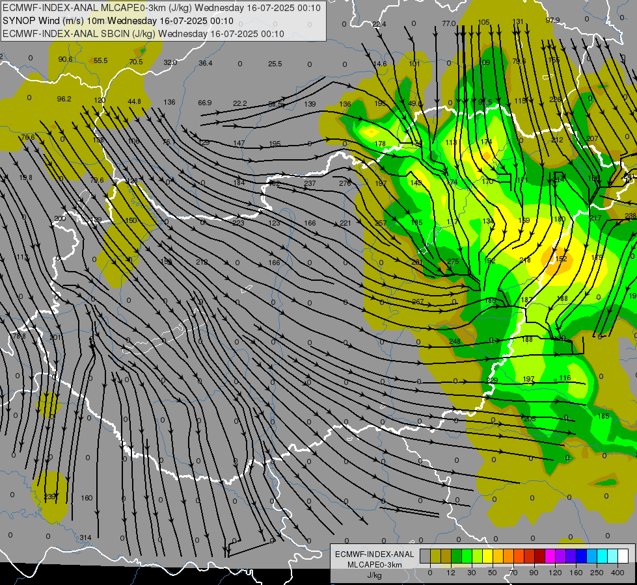Screen dimensions: 637x585
Task: Click the legend tick label '30'
Action: pyautogui.click(x=472, y=573)
